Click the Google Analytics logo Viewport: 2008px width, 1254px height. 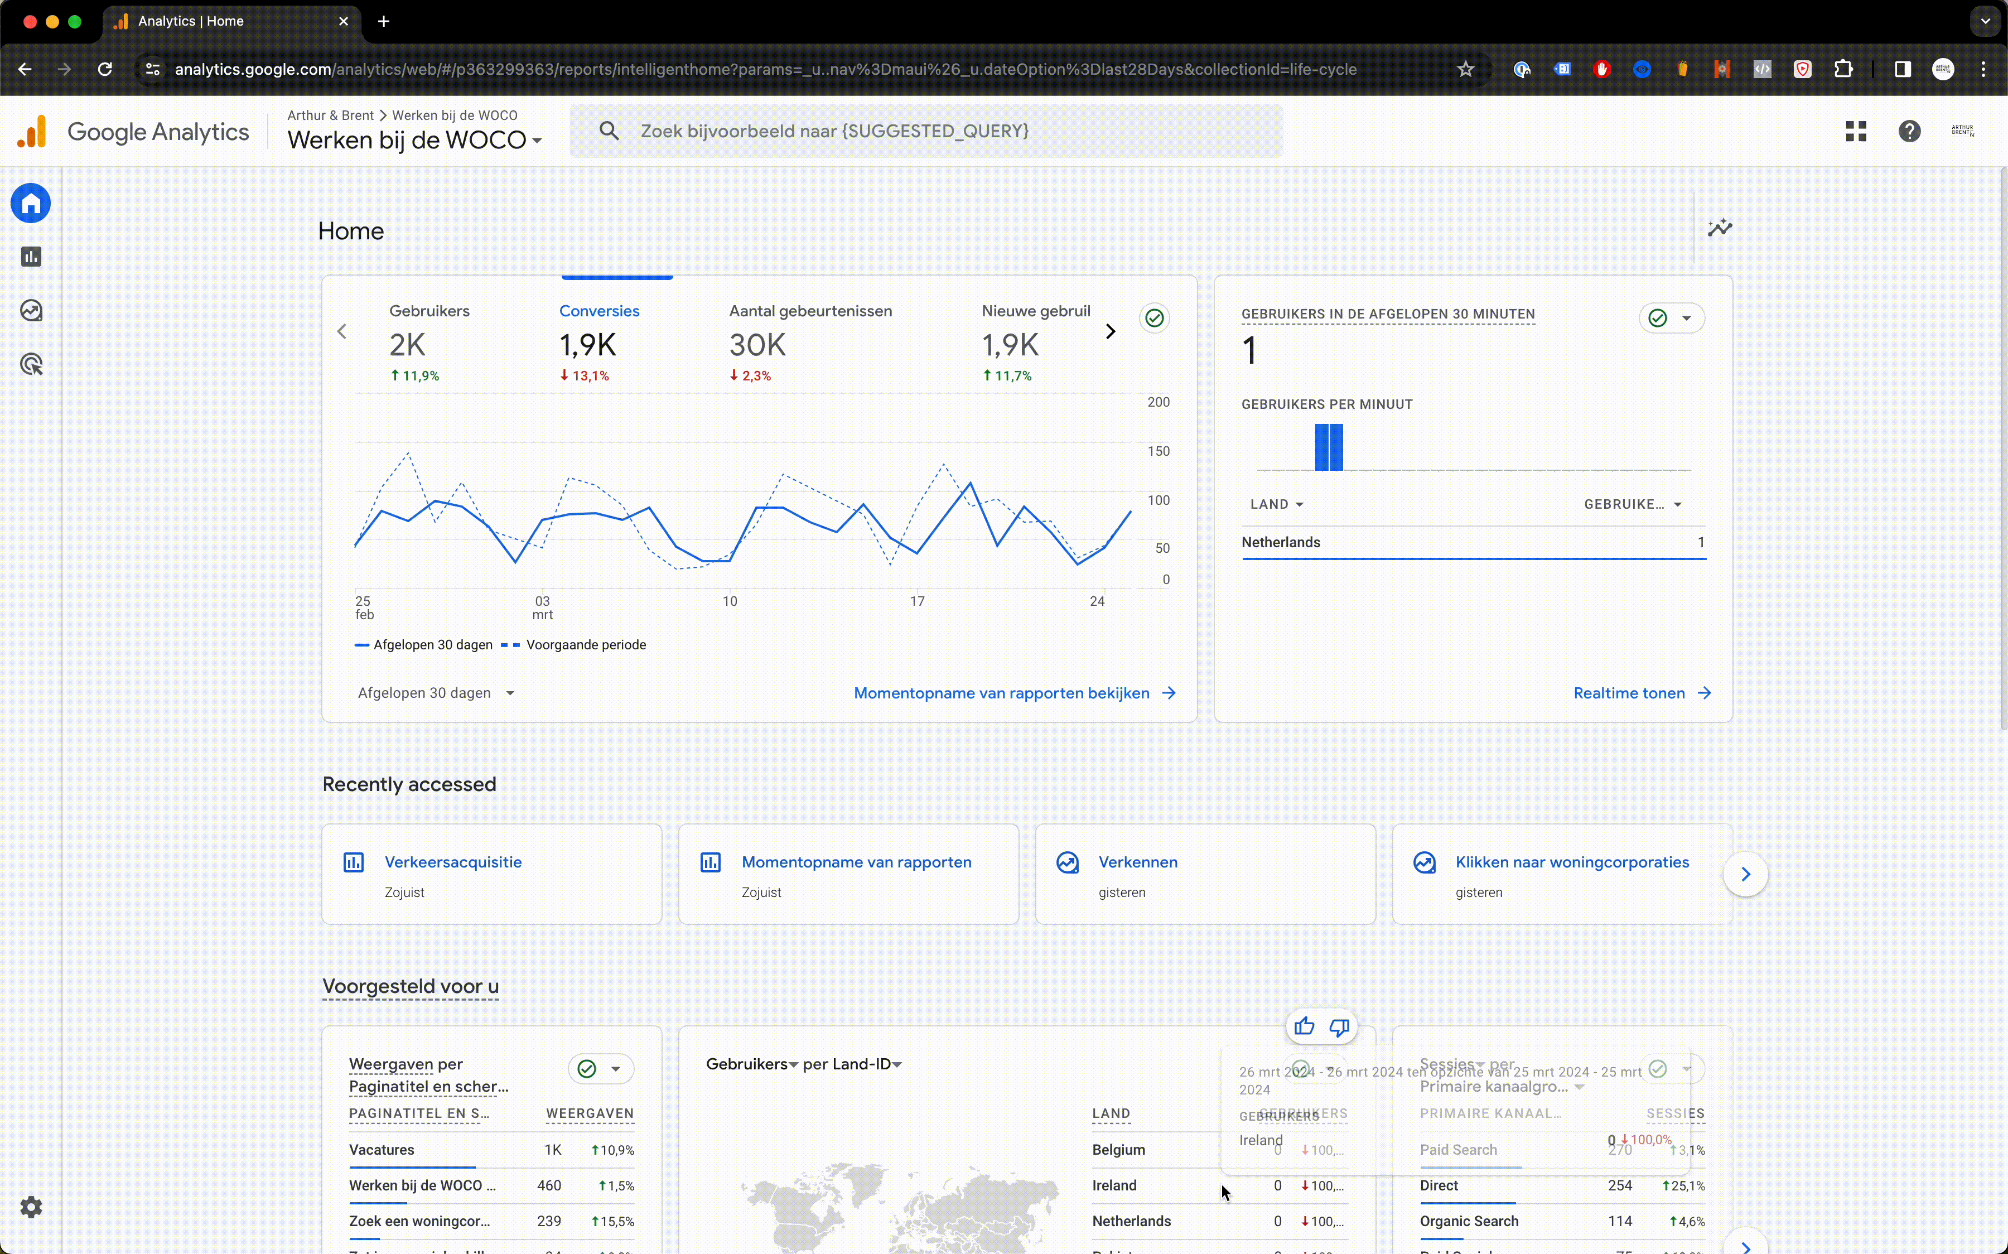133,132
